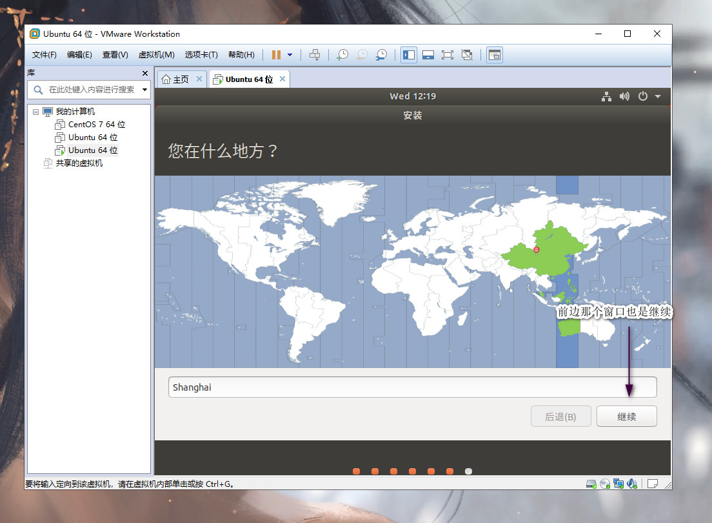Click the network adapter status icon

pos(618,484)
